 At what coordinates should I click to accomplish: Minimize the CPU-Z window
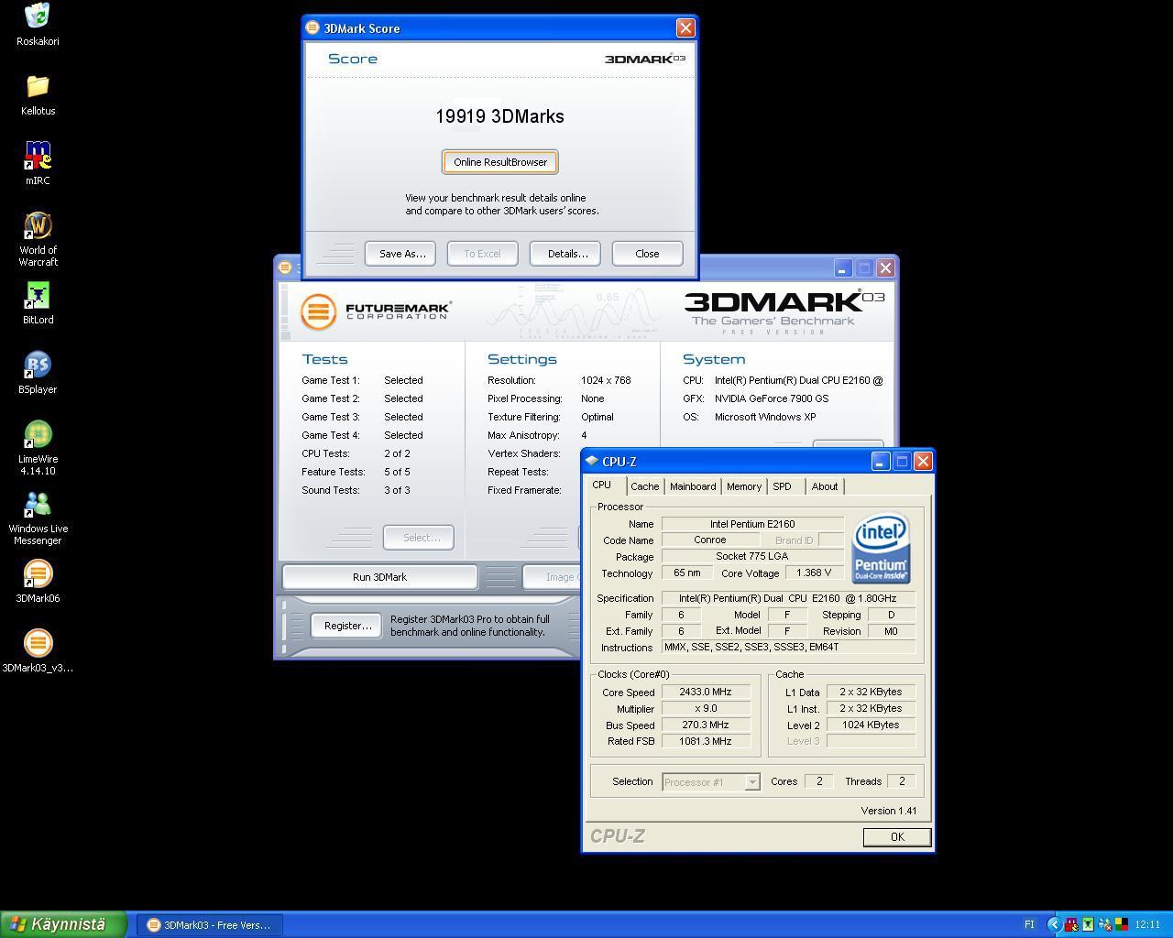(x=880, y=461)
